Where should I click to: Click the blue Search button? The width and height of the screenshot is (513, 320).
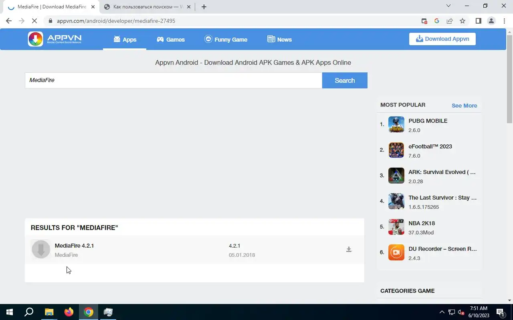(x=345, y=80)
